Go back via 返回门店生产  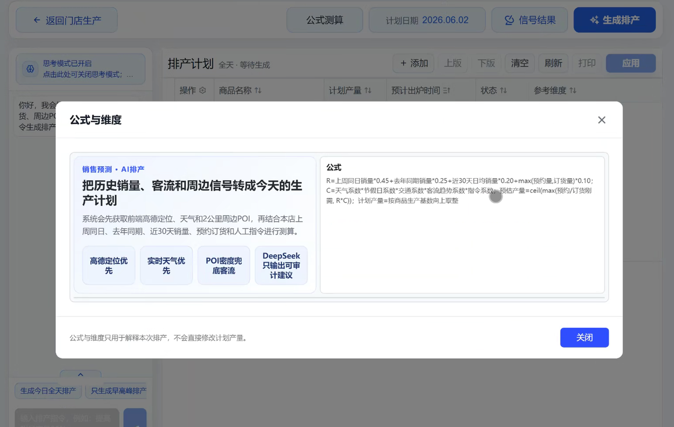[x=67, y=20]
